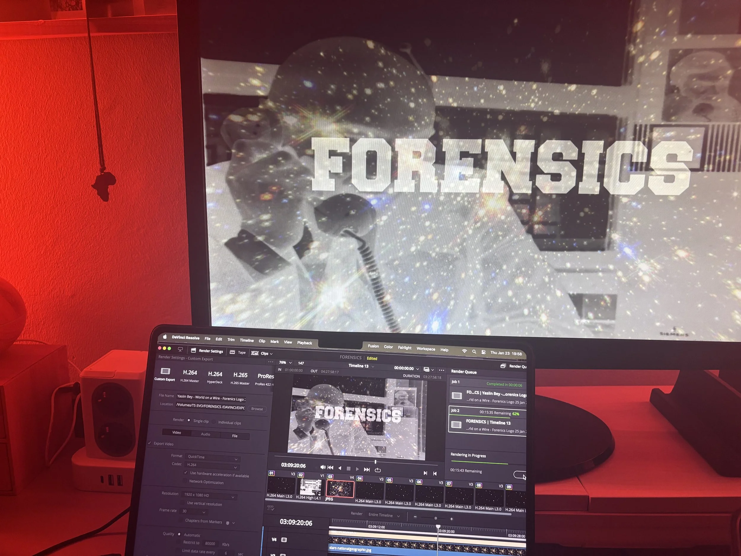741x556 pixels.
Task: Click the timeline zoom slider handle
Action: click(x=435, y=518)
